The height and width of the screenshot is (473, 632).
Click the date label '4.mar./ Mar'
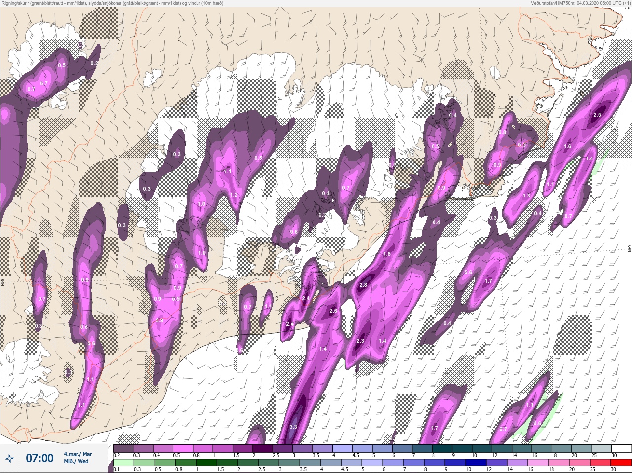pyautogui.click(x=78, y=454)
